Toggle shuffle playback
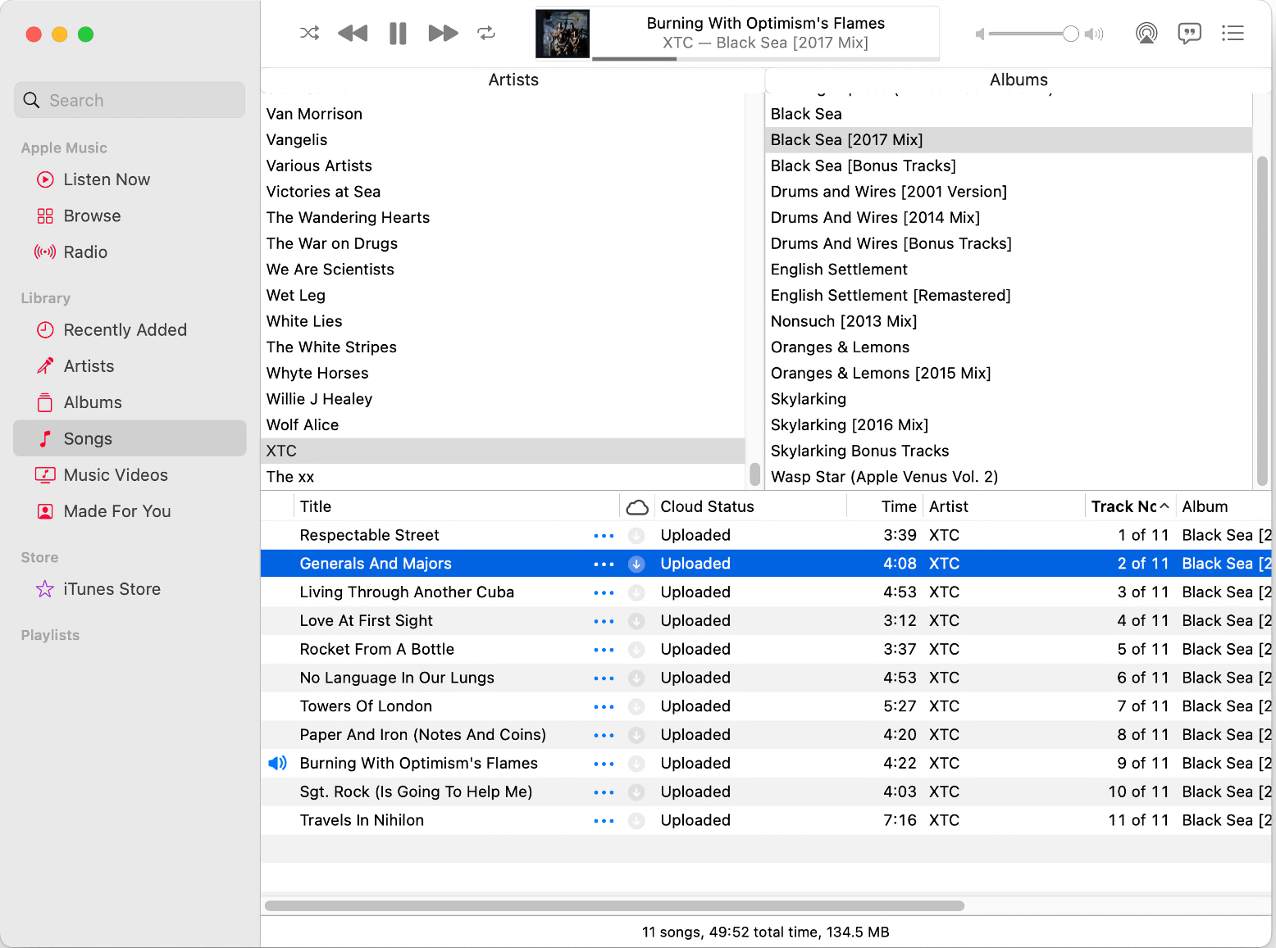1276x948 pixels. [x=309, y=33]
